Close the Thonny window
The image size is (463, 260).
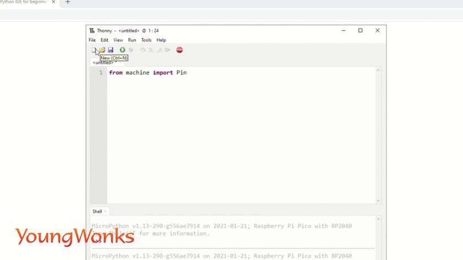(378, 31)
